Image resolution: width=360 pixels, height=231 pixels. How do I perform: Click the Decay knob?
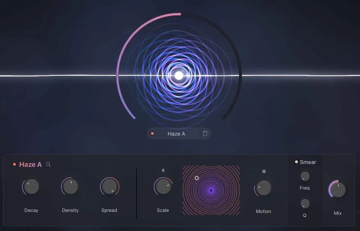point(31,187)
